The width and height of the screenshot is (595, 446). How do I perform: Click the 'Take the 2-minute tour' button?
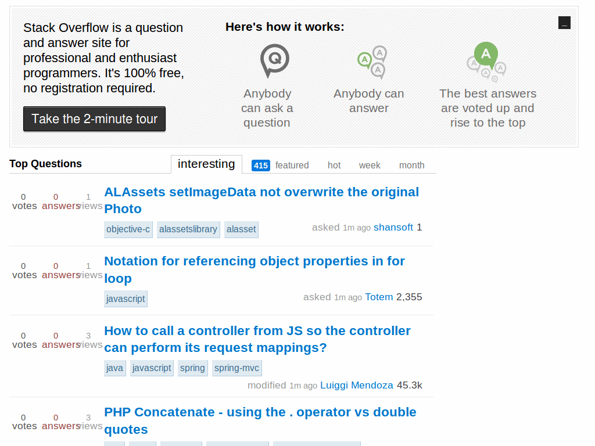click(94, 118)
